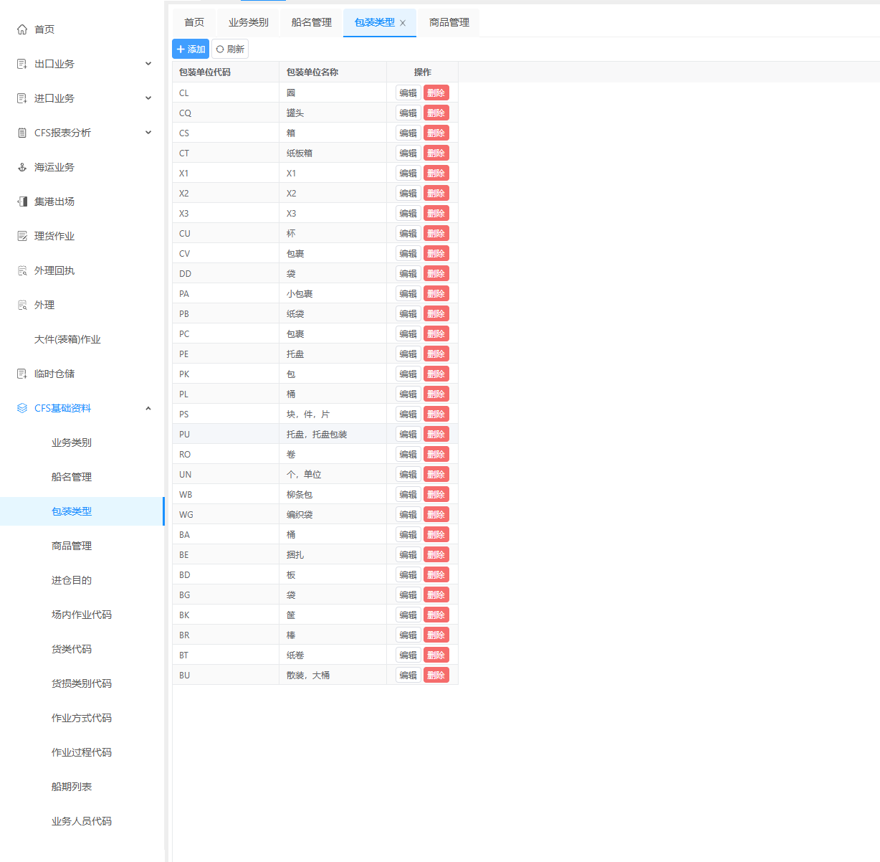Click the anchor icon beside 海运业务
The height and width of the screenshot is (862, 880).
22,167
